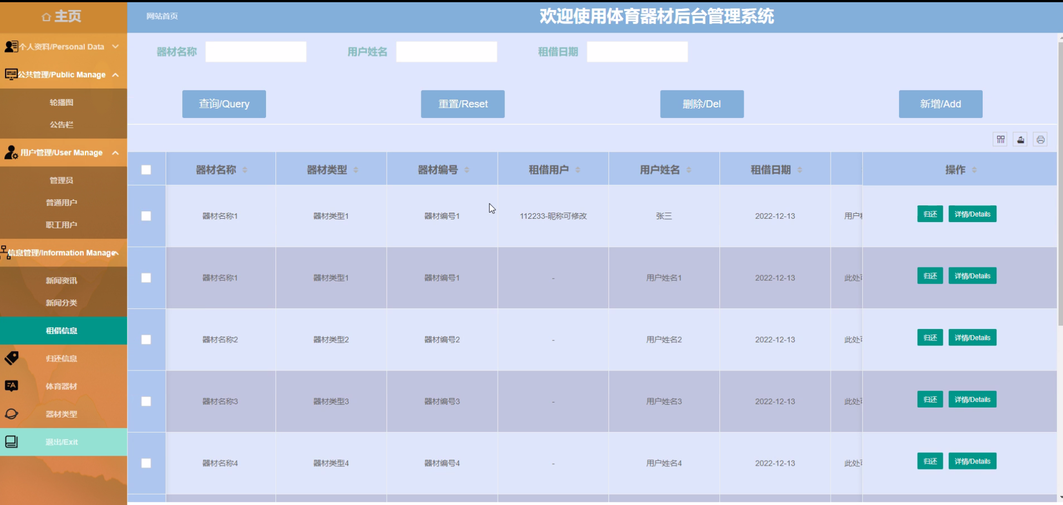Click the home icon beside 主页
This screenshot has width=1063, height=505.
47,17
